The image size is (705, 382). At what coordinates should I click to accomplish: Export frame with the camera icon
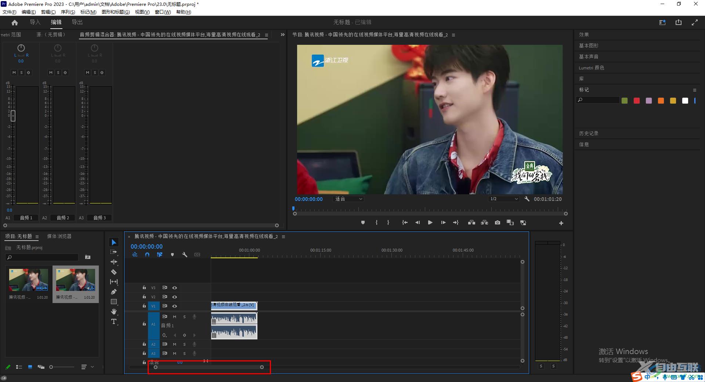497,223
